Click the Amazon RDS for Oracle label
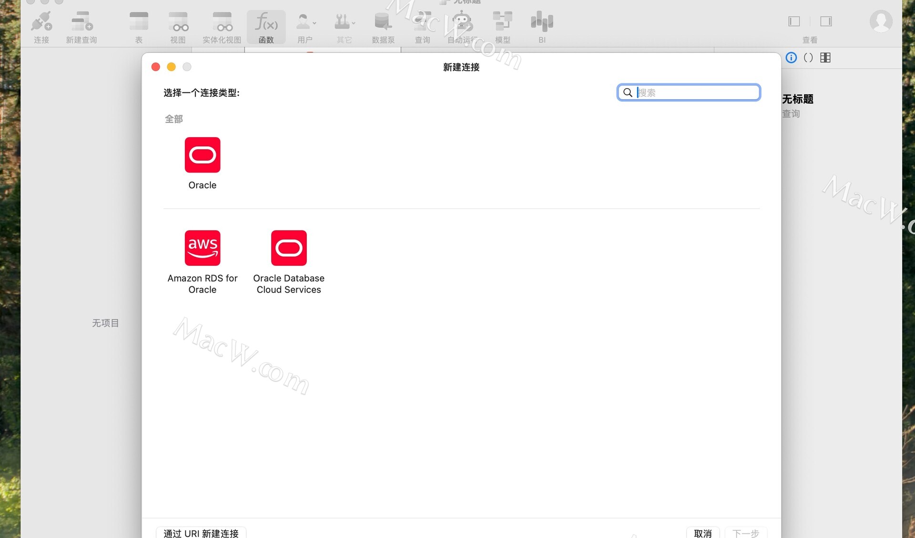The image size is (915, 538). [x=203, y=284]
